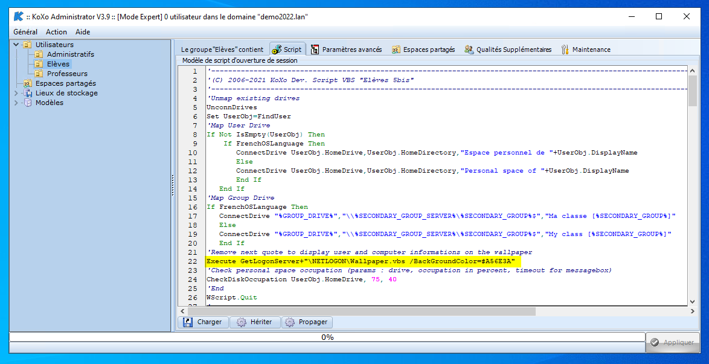Viewport: 709px width, 364px height.
Task: Click the highlighted Execute GetLogonServer line
Action: (x=361, y=261)
